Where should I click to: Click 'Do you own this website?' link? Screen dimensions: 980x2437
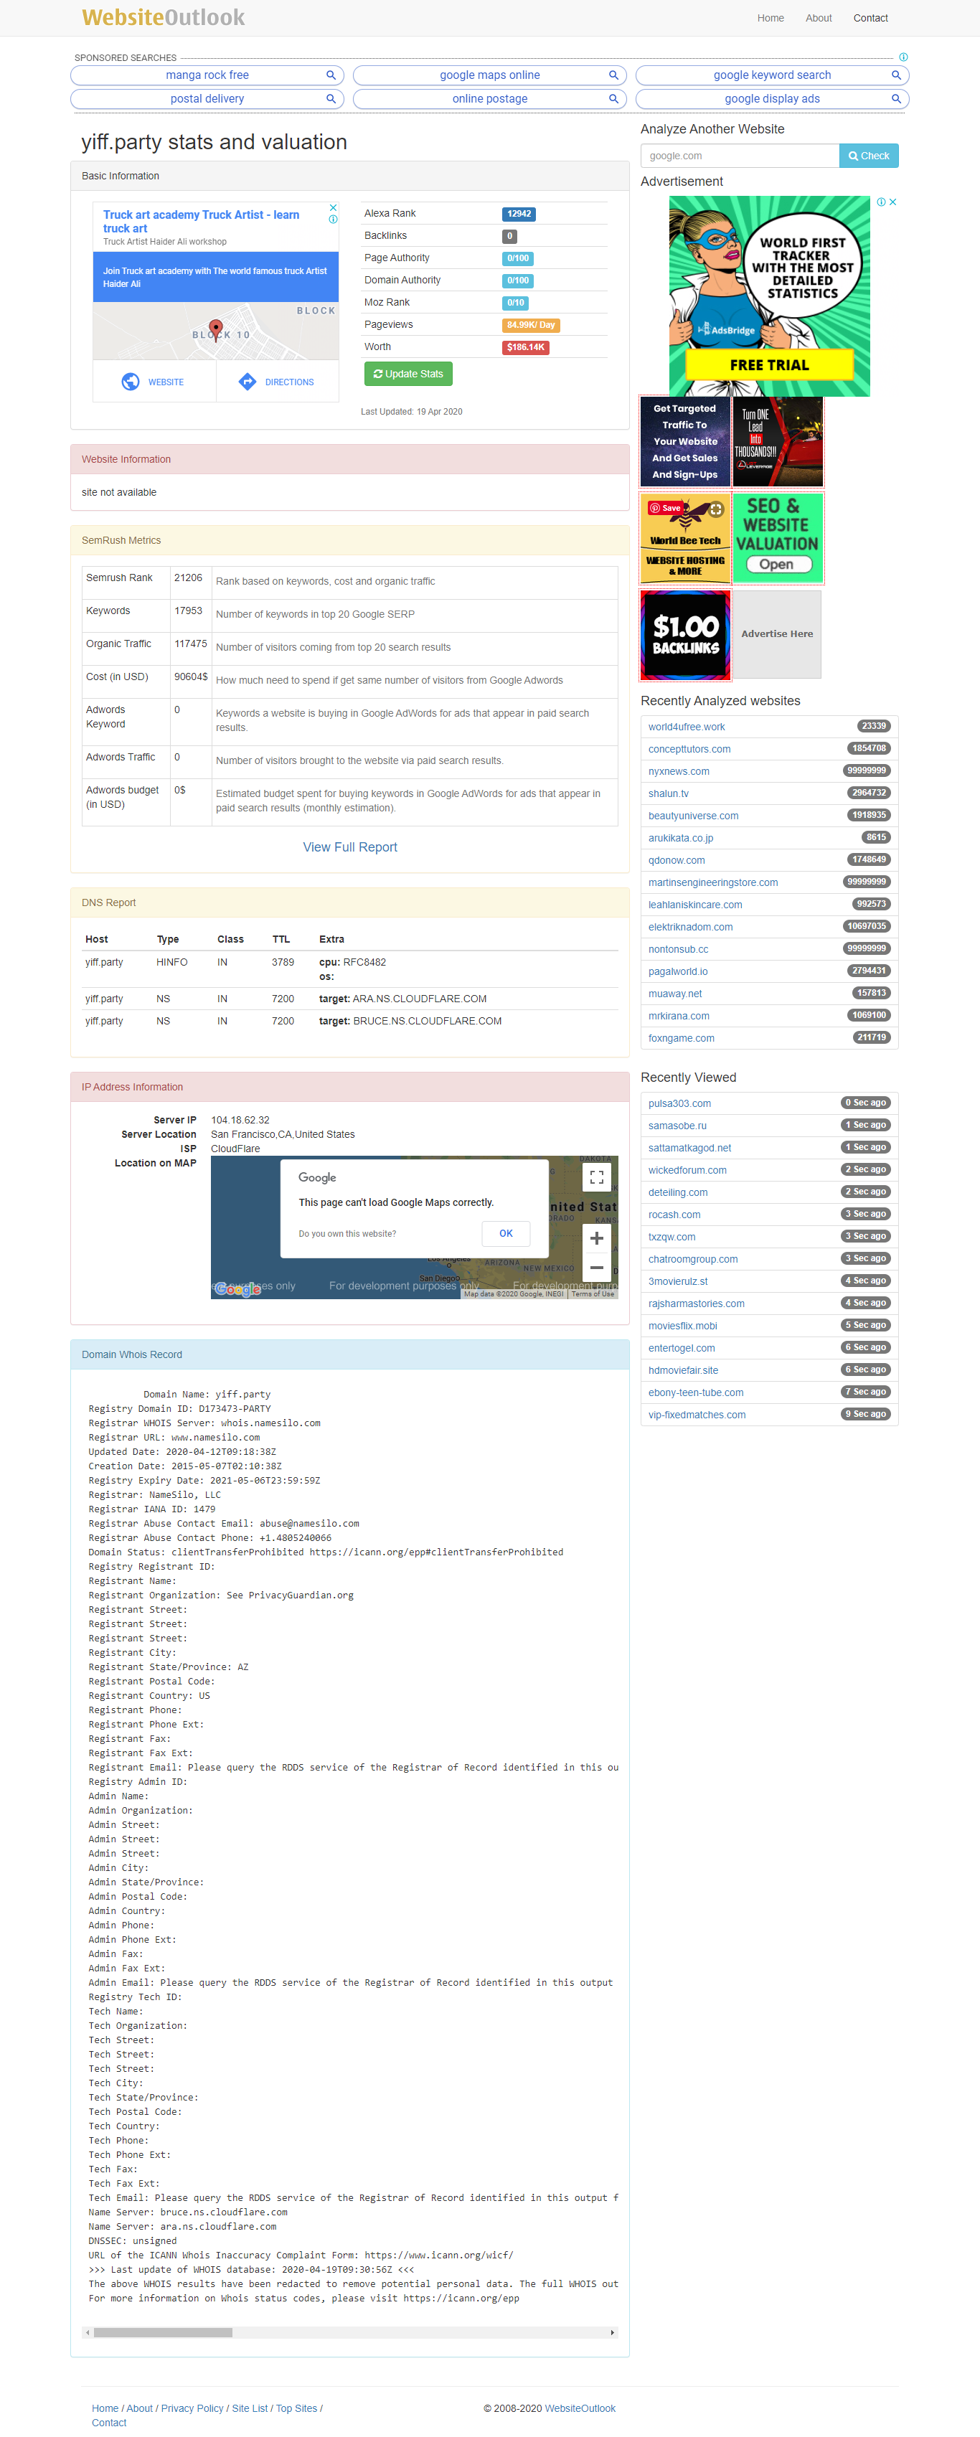(347, 1234)
